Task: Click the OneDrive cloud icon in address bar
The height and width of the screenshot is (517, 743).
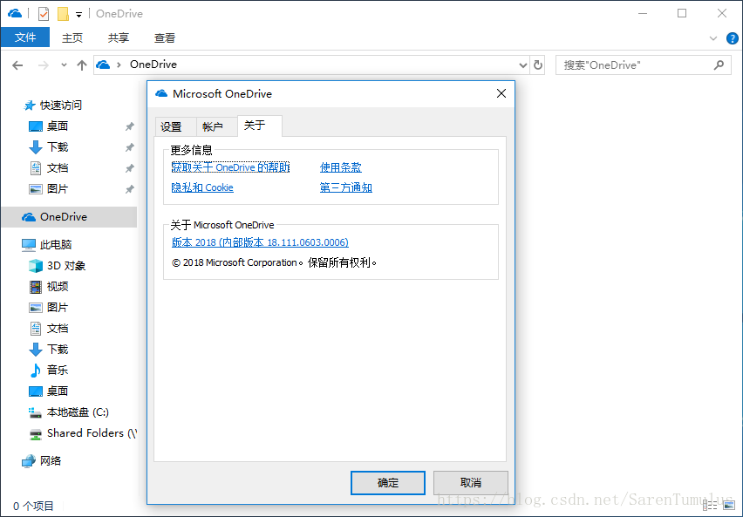Action: 103,65
